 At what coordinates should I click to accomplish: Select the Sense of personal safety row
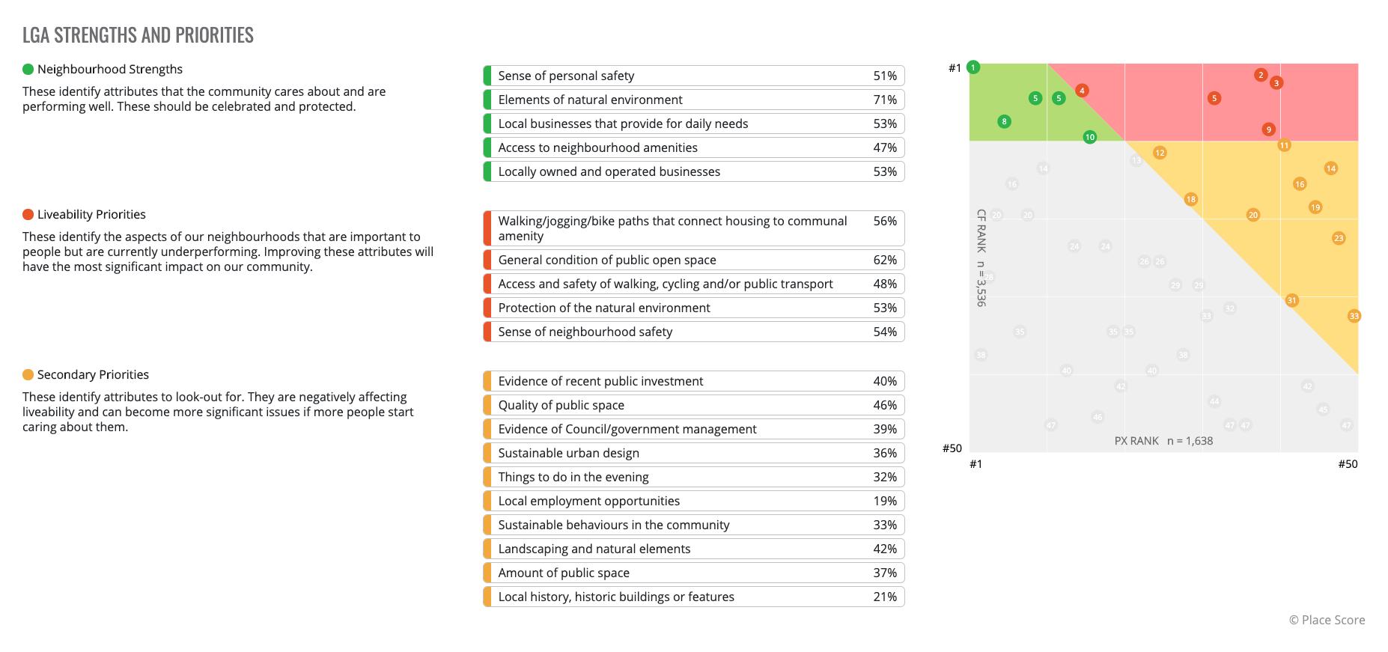pos(693,76)
